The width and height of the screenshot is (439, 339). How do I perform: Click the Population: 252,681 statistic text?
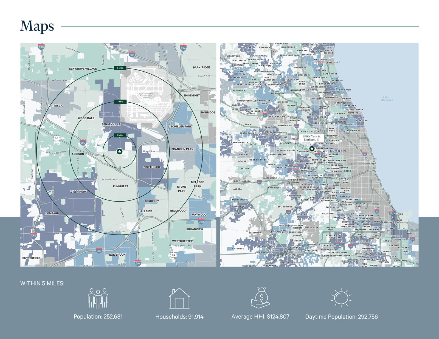pos(98,317)
